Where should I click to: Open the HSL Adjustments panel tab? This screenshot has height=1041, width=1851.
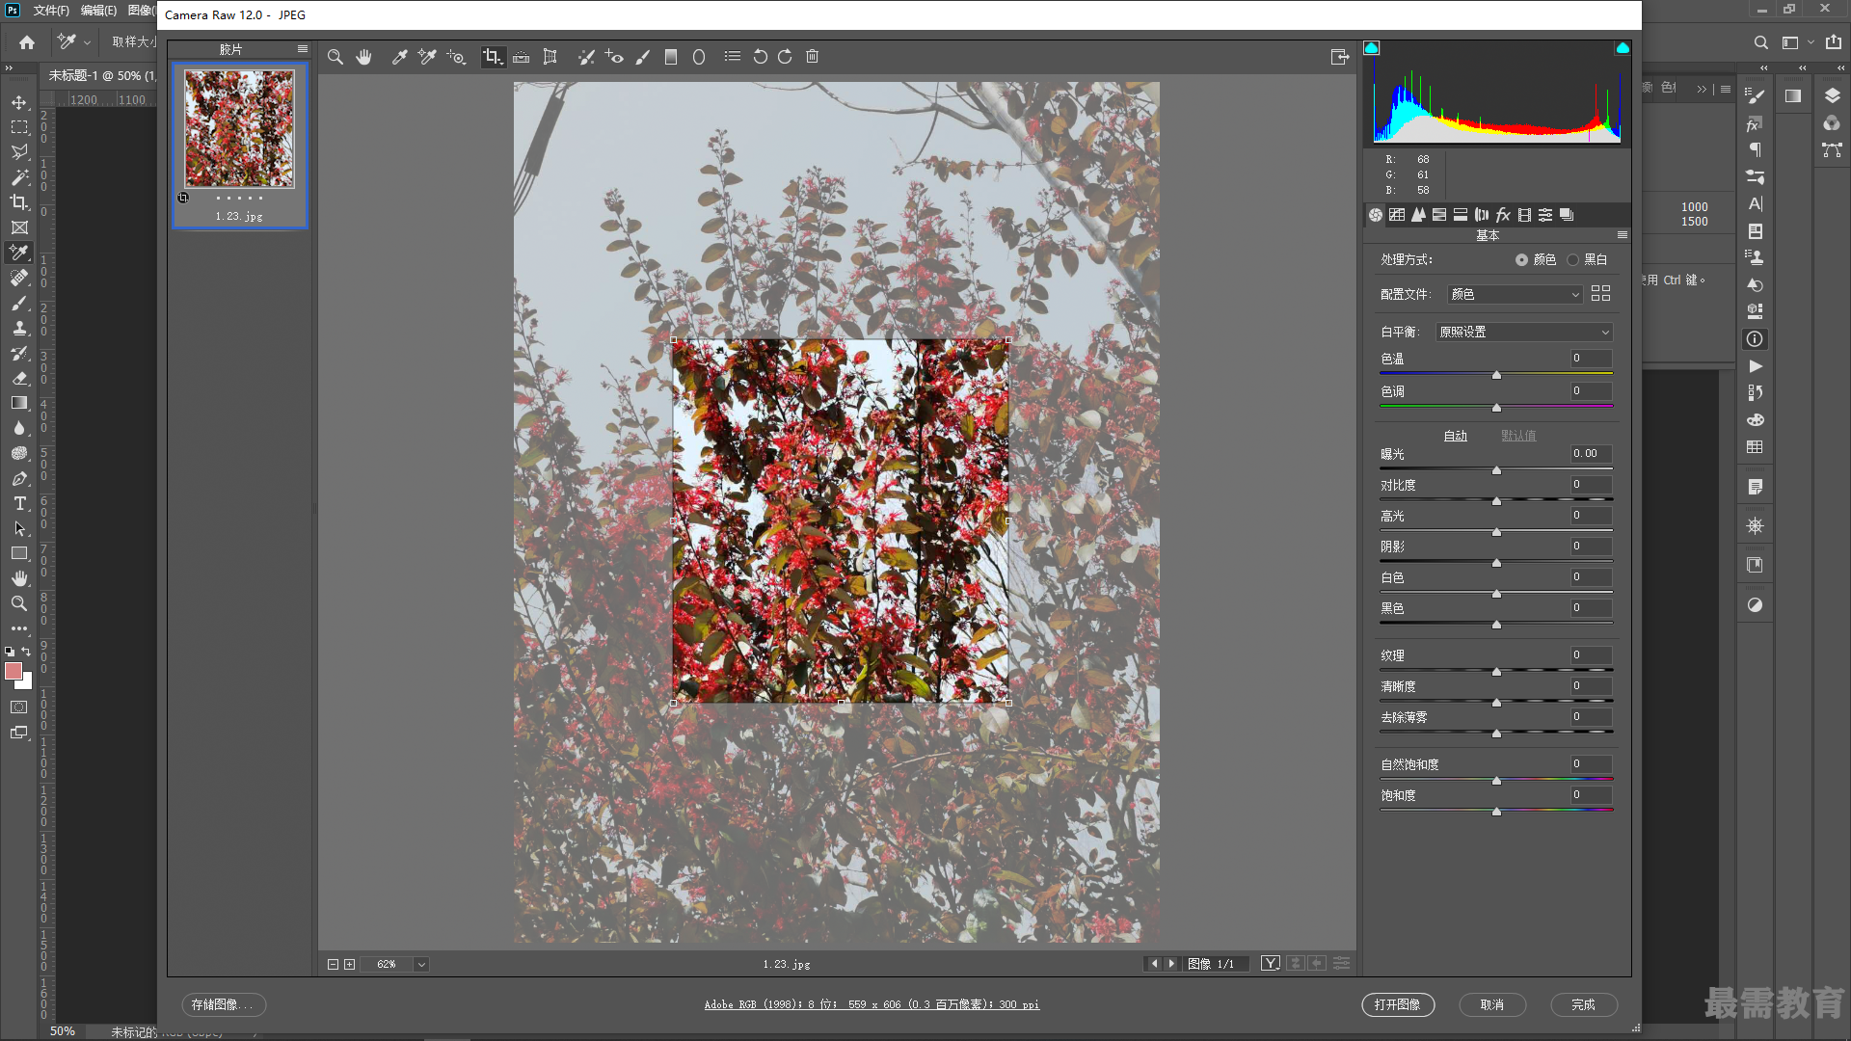1439,215
